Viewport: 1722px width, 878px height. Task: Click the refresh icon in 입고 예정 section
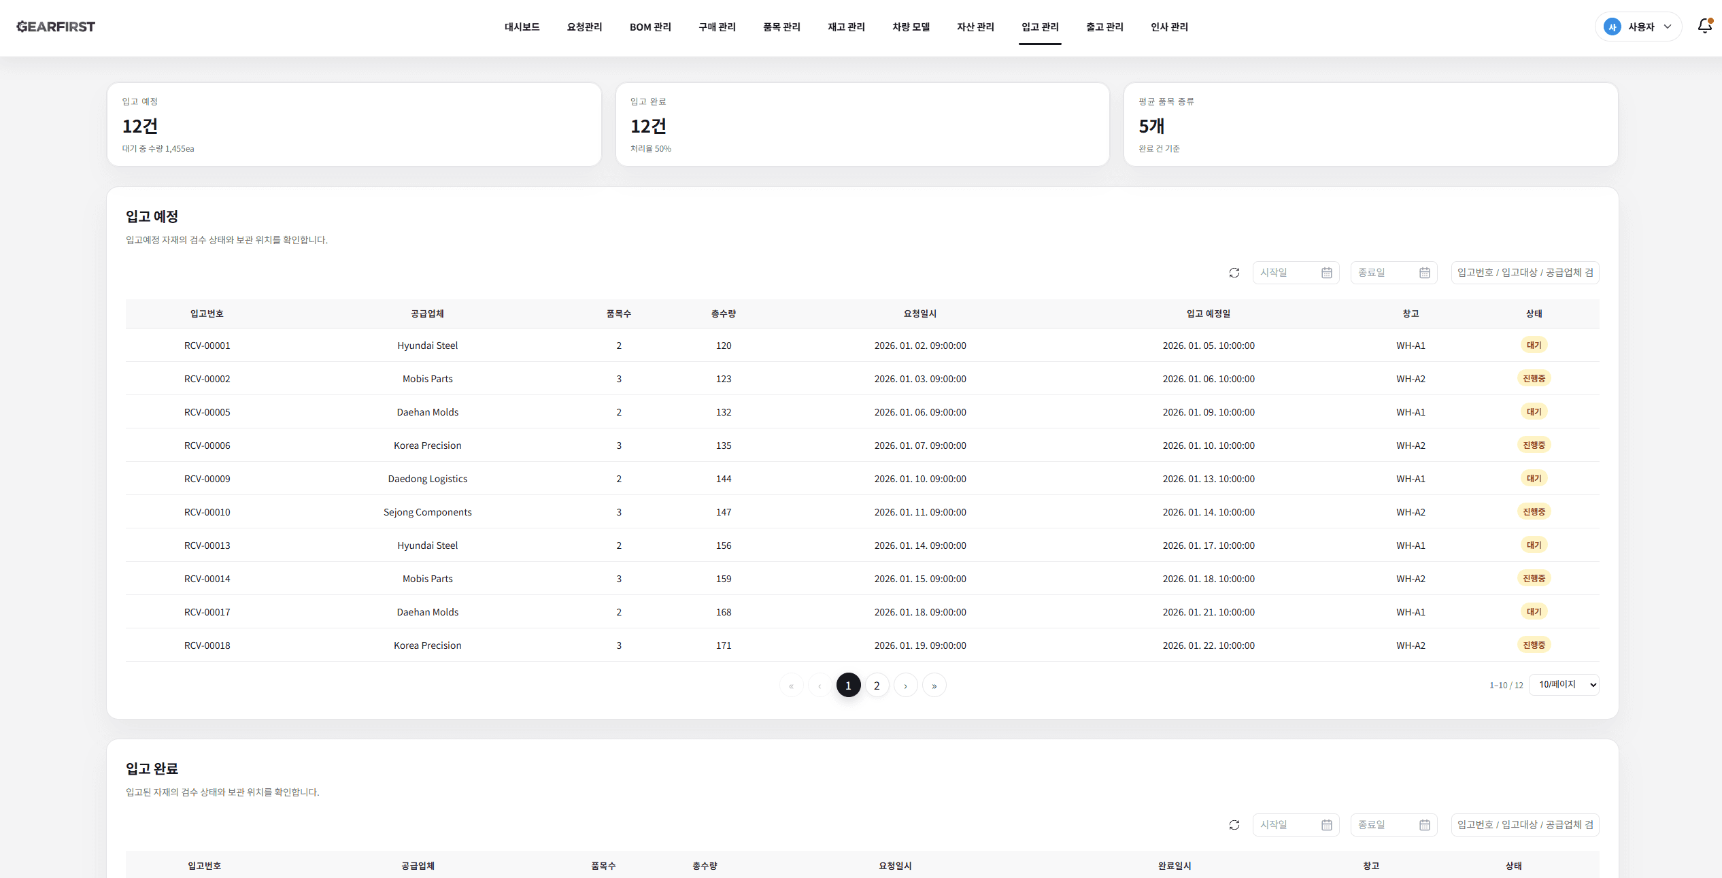tap(1234, 273)
